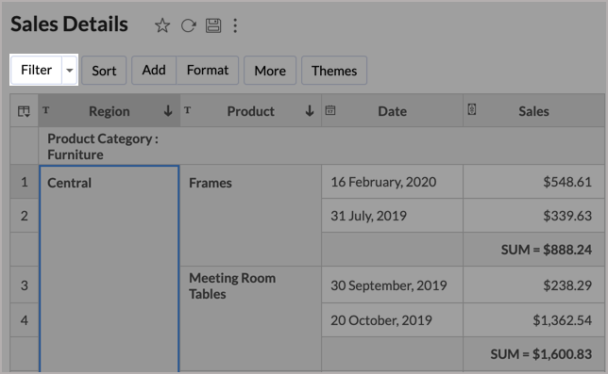Image resolution: width=608 pixels, height=374 pixels.
Task: Save the view using the floppy disk icon
Action: 213,26
